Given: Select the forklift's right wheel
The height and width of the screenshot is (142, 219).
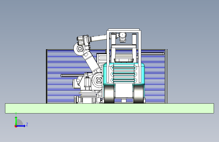Looking at the screenshot, I should (138, 94).
